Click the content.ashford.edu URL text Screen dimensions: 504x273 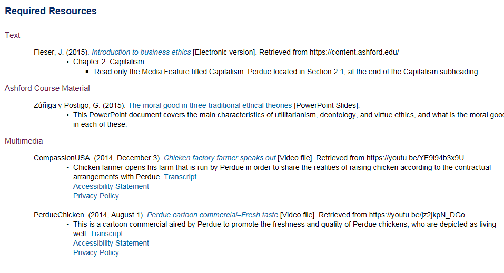pos(354,52)
